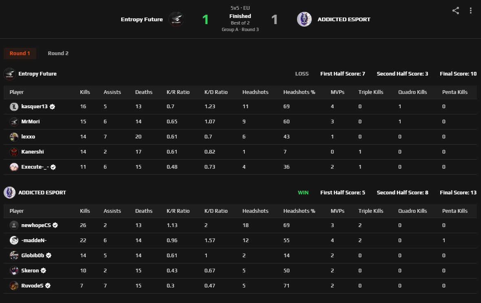Click the 'Best of 2' label
The image size is (481, 303).
click(x=240, y=23)
